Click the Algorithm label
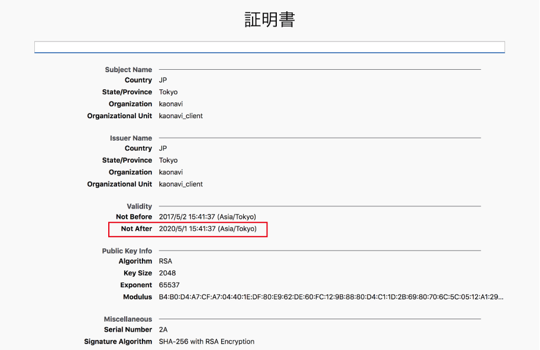The width and height of the screenshot is (540, 350). 135,261
